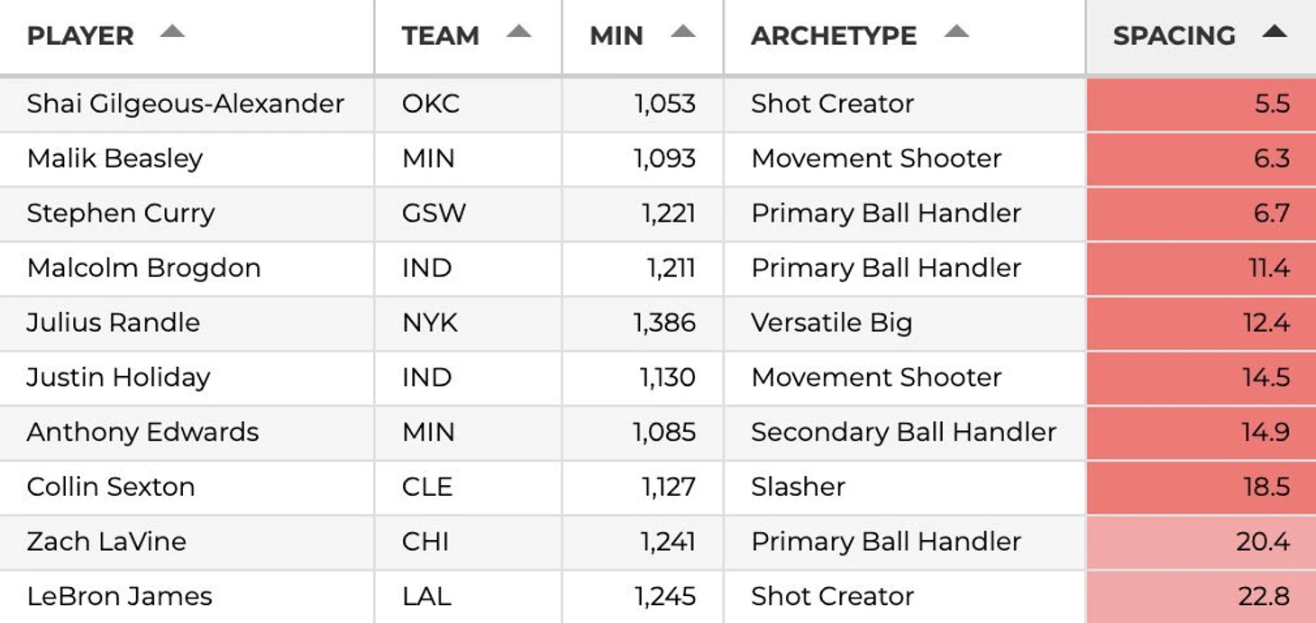Click Collin Sexton's Slasher archetype cell
Viewport: 1316px width, 623px height.
tap(905, 487)
